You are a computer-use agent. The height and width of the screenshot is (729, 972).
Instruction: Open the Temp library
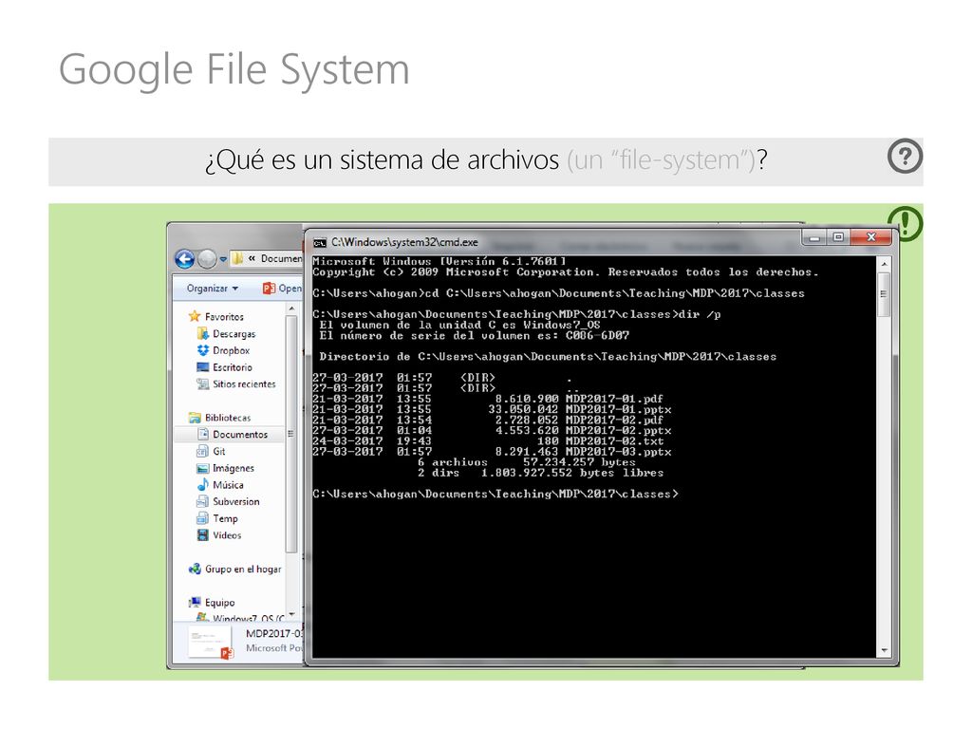(225, 518)
